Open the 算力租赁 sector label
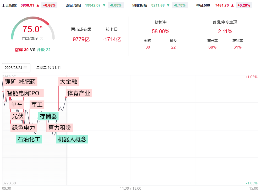 (59, 128)
